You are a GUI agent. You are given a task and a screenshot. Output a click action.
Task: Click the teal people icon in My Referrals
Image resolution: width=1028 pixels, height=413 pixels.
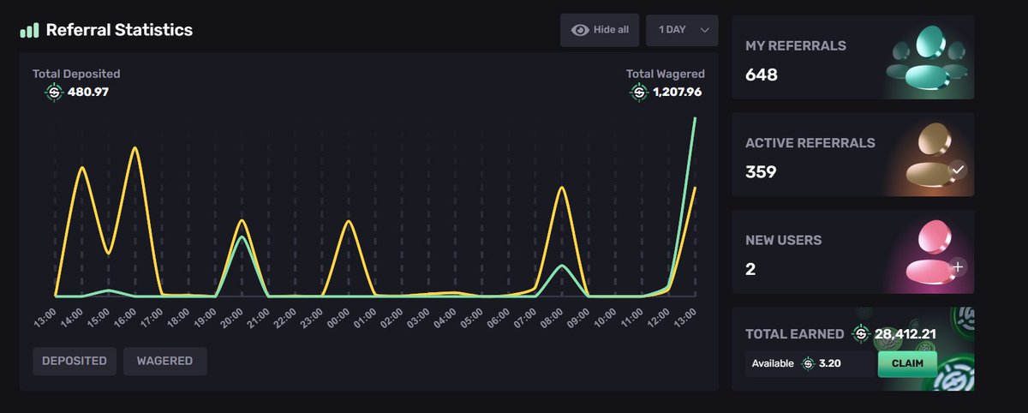(x=928, y=58)
